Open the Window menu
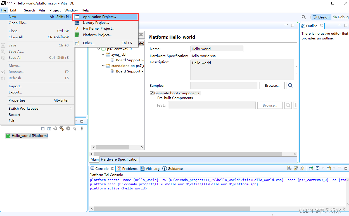Screen dimensions: 349x216 click(71, 10)
